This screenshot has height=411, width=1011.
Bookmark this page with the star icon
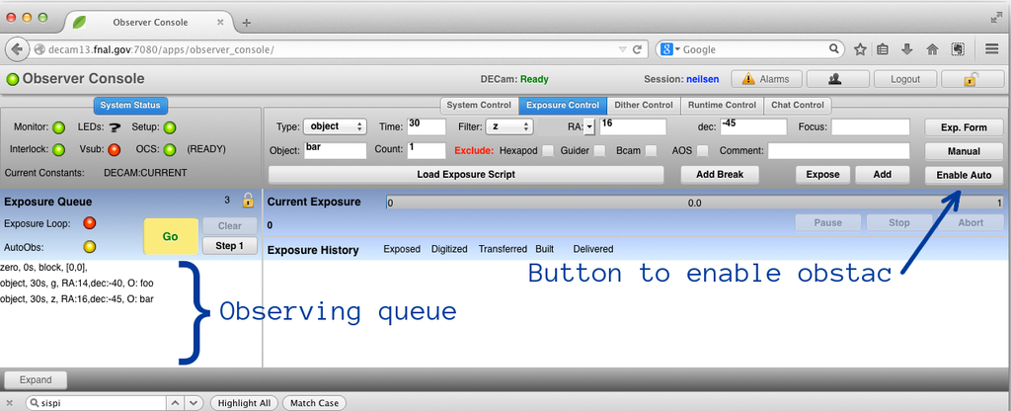[860, 48]
